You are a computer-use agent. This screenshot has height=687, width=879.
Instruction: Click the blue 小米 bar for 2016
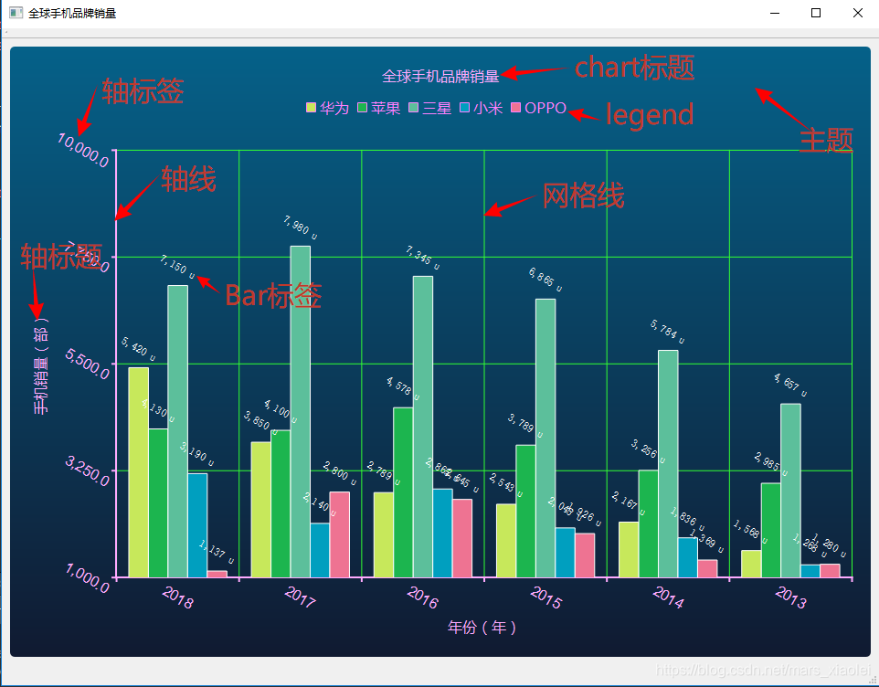pos(442,533)
